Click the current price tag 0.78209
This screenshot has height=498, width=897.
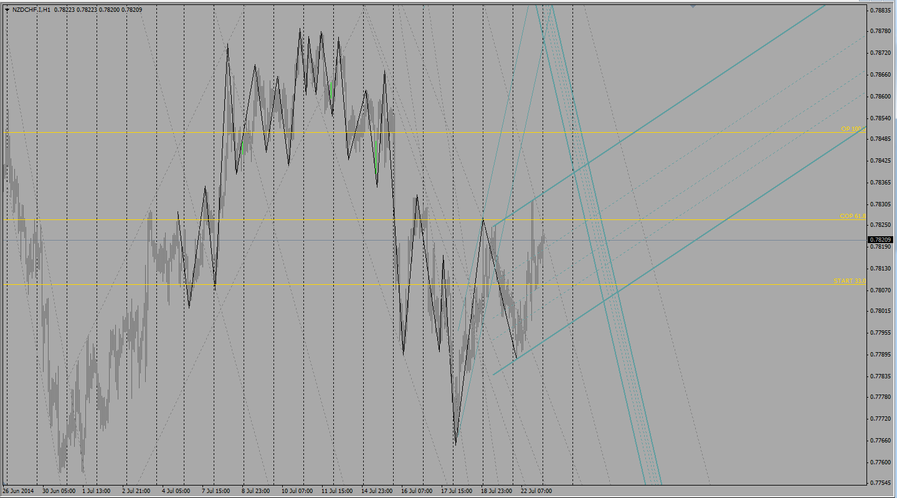point(880,240)
